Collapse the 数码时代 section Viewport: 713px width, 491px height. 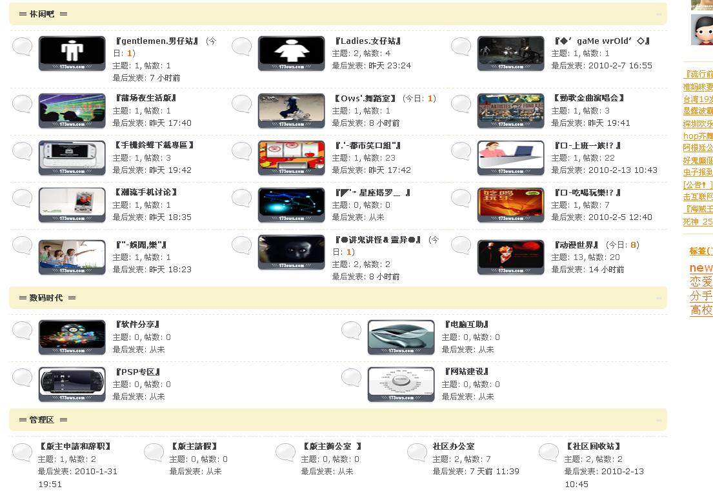pos(658,298)
